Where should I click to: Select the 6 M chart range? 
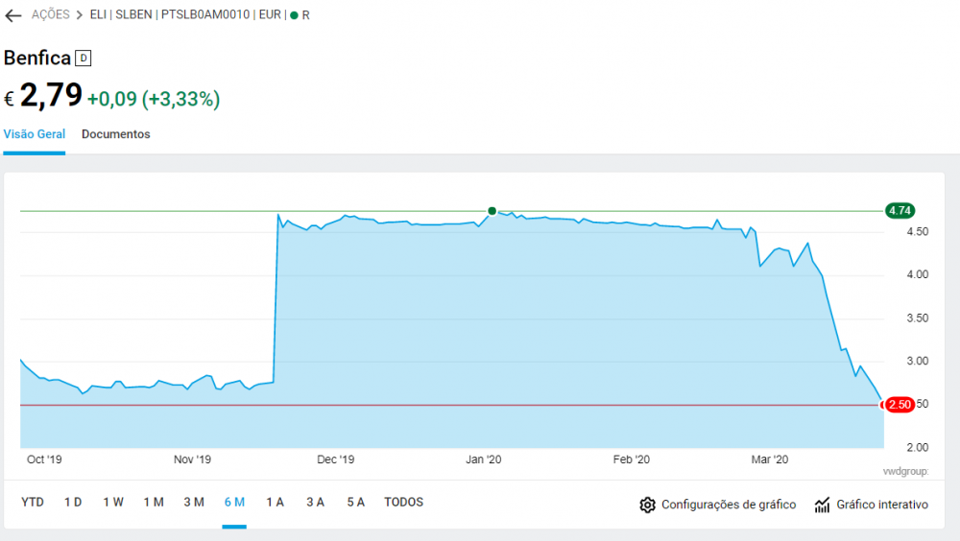click(x=234, y=502)
